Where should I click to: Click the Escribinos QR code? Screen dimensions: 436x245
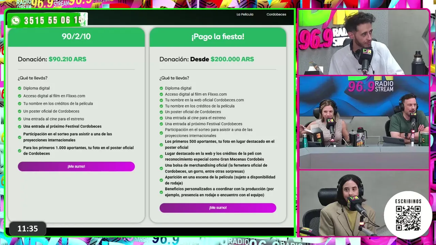coord(408,218)
